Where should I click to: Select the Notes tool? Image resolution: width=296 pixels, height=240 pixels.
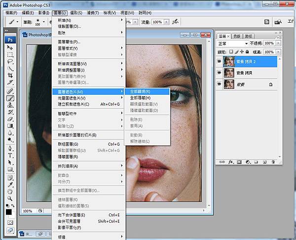(x=10, y=178)
